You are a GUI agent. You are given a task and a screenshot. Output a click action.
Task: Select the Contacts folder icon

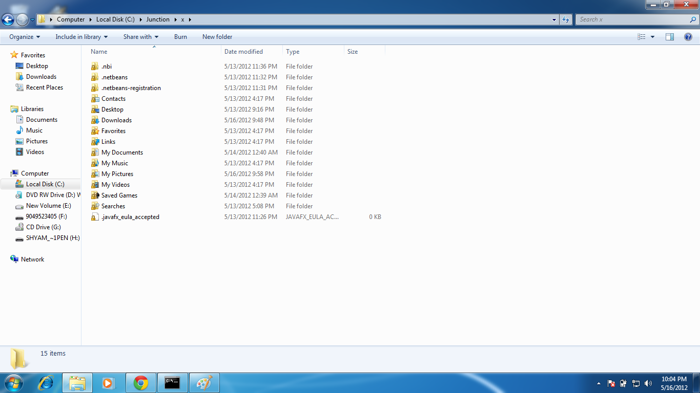95,99
